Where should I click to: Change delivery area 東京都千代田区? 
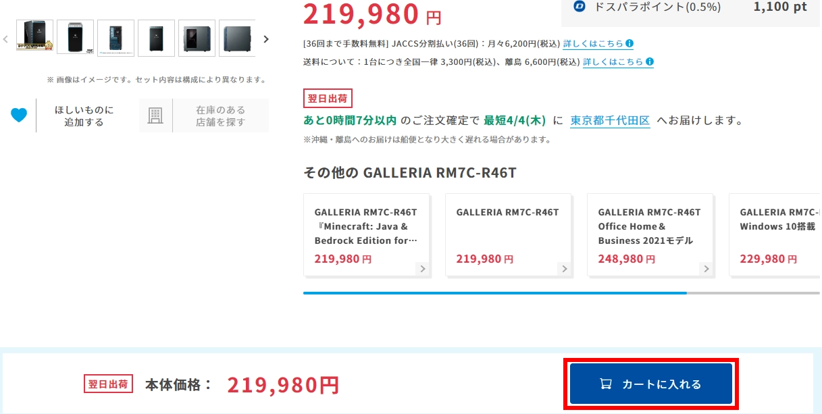coord(610,121)
